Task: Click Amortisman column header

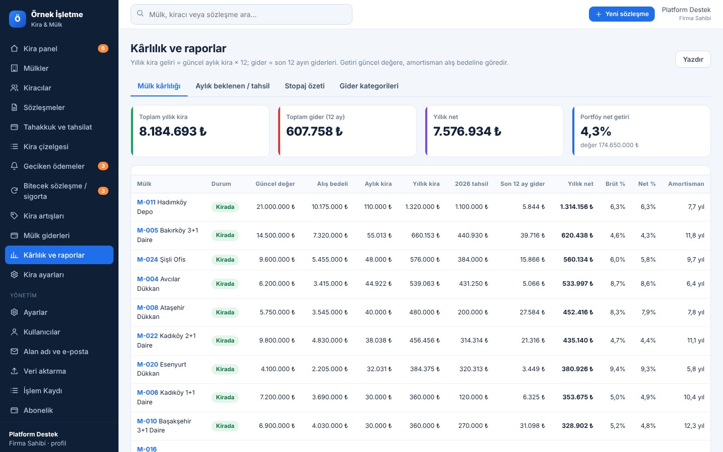Action: point(686,184)
